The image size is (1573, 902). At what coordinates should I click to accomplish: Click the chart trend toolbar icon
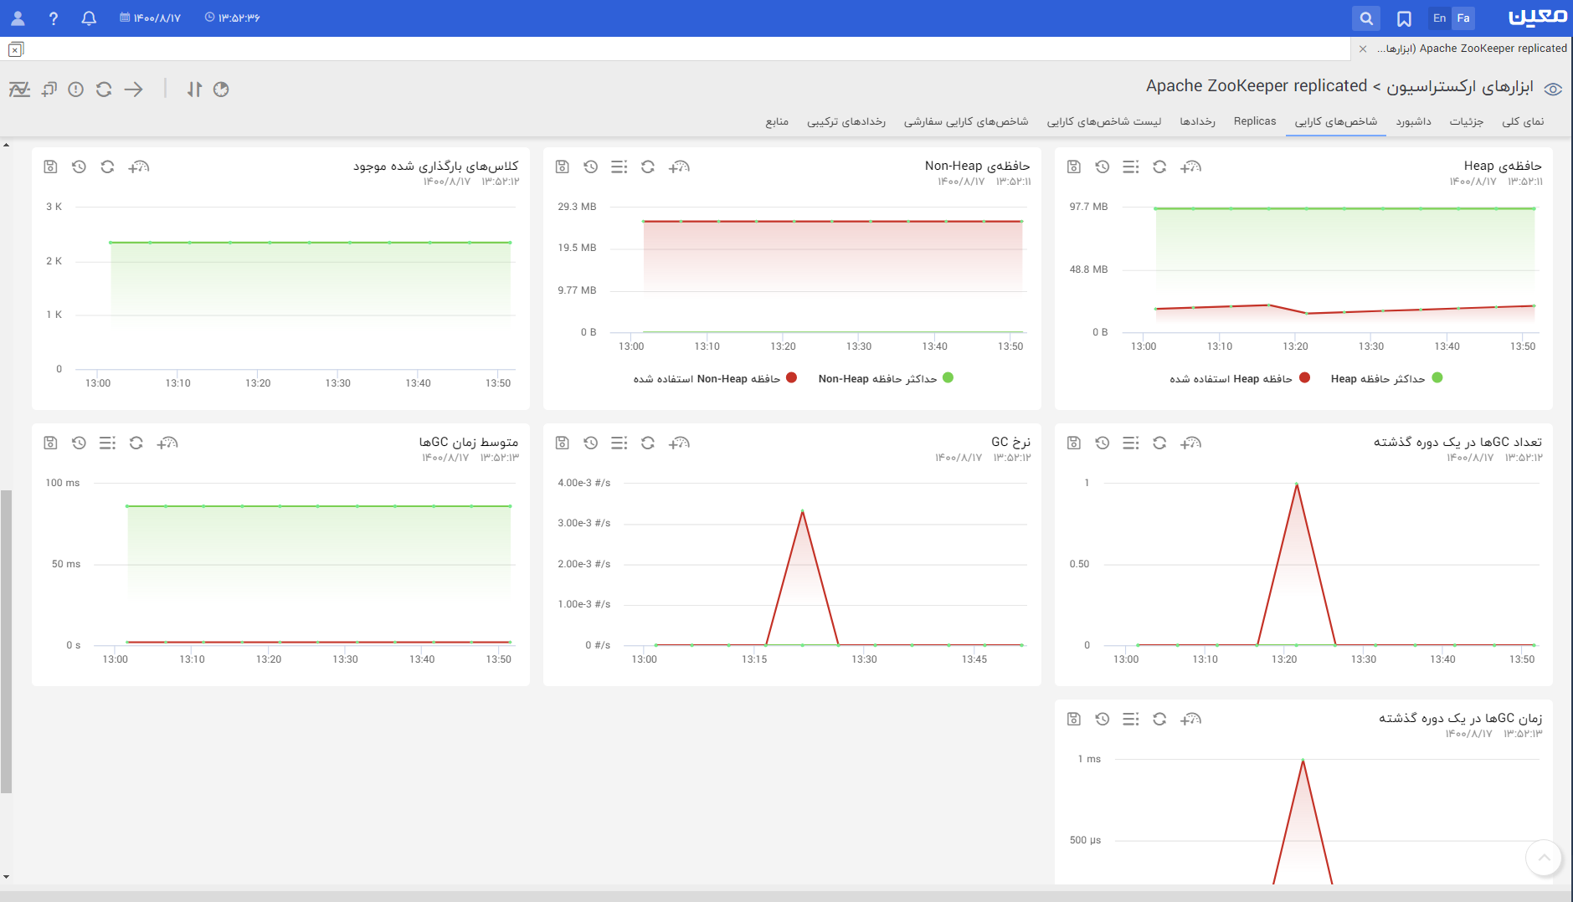pos(19,89)
